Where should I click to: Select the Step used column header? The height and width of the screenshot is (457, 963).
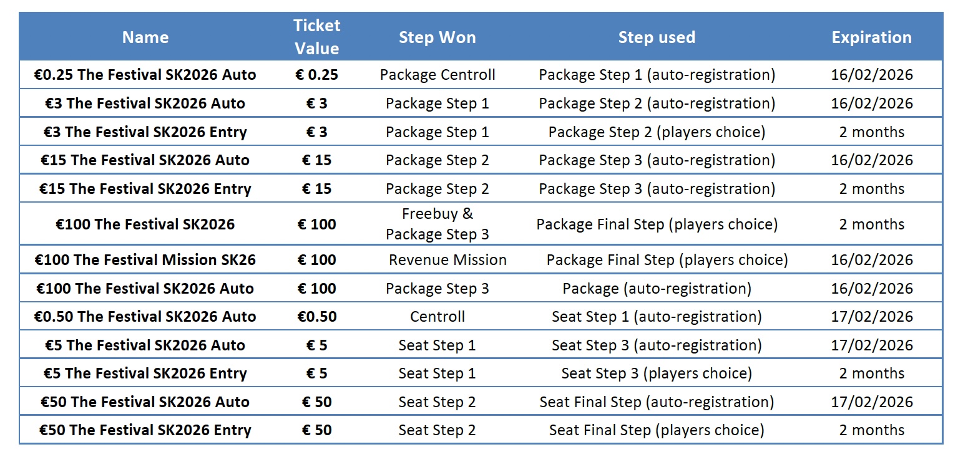click(657, 37)
